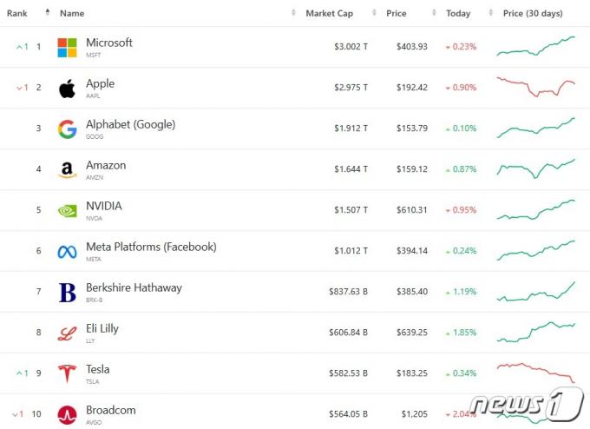Click Apple's red 30-day price chart
590x429 pixels.
[x=536, y=87]
